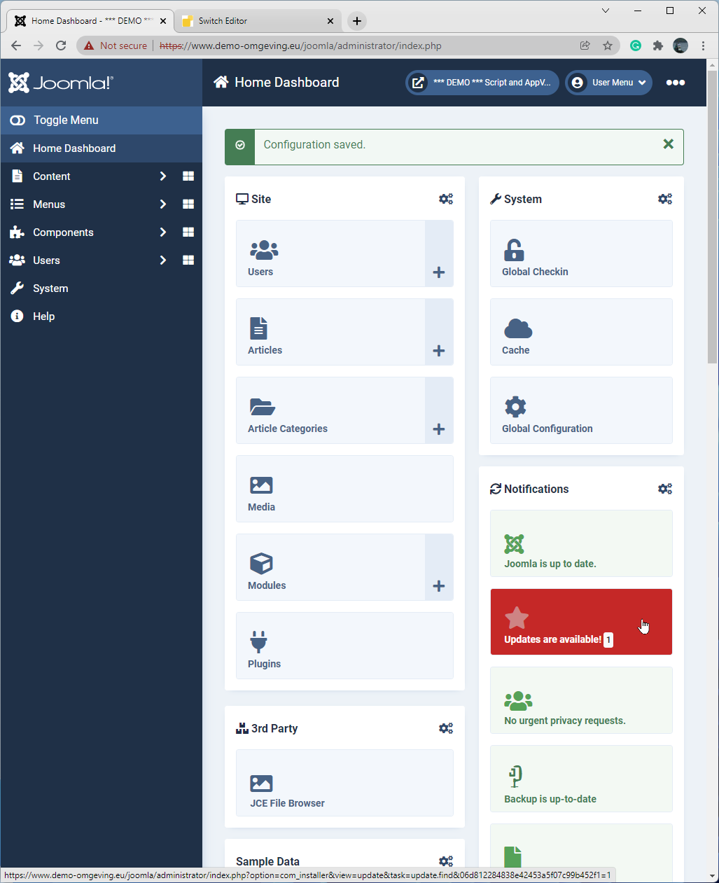Toggle the sidebar menu
The height and width of the screenshot is (883, 719).
click(66, 120)
